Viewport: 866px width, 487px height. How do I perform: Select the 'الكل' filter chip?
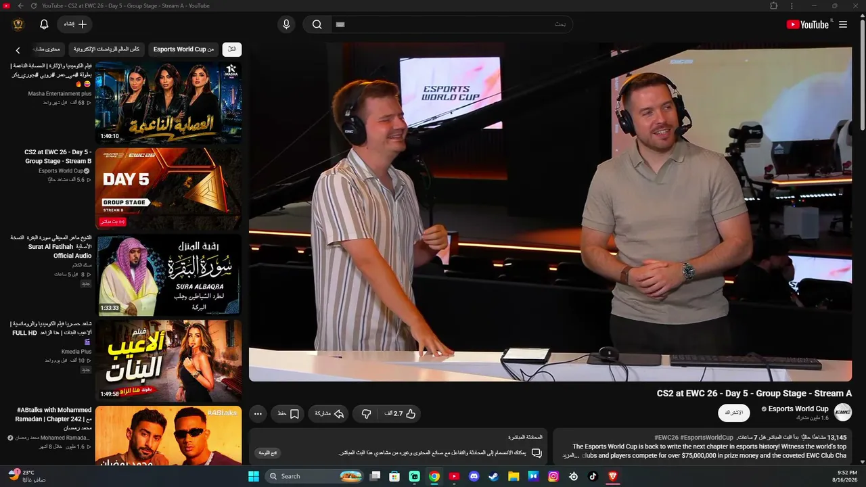point(232,49)
